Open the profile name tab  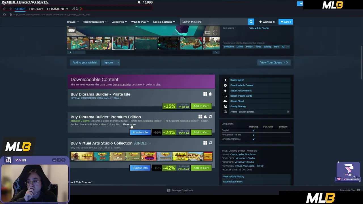click(x=77, y=9)
